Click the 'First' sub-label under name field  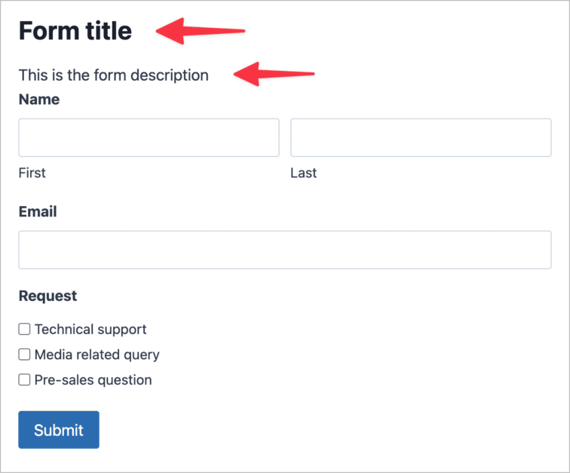click(32, 173)
